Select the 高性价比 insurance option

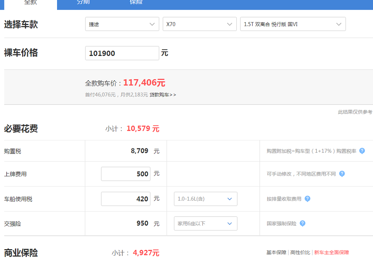pos(300,252)
